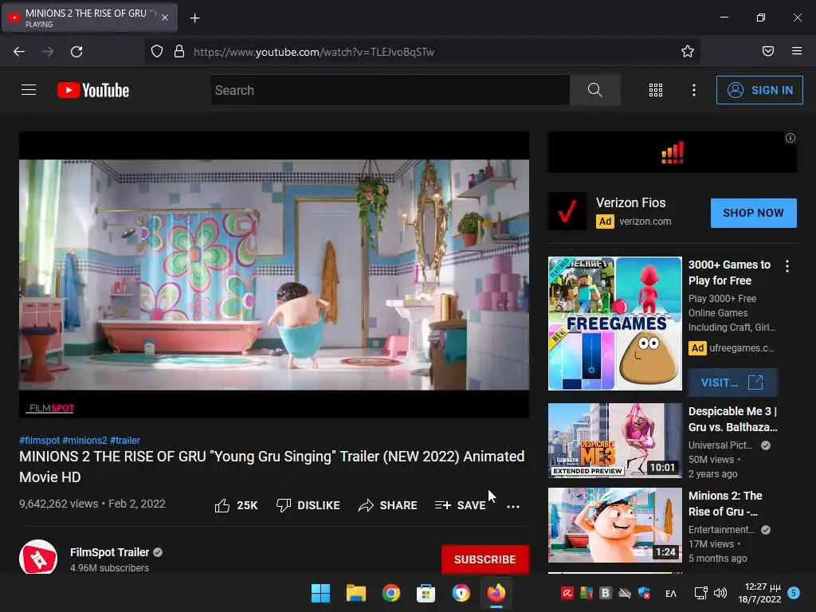Open the #filmspot hashtag
The image size is (816, 612).
(x=40, y=440)
